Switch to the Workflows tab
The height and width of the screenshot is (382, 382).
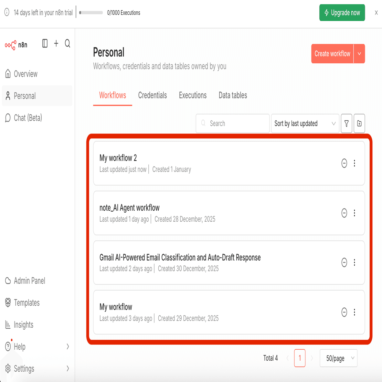(x=112, y=95)
